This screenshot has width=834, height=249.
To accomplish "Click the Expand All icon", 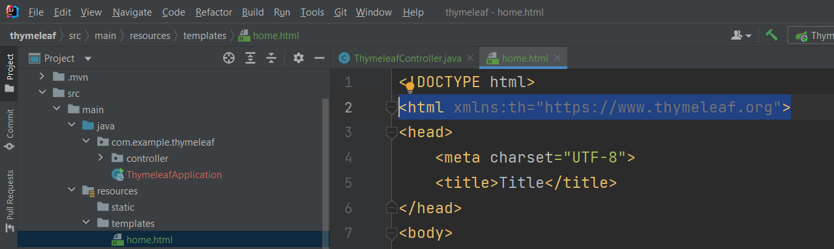I will pos(250,58).
